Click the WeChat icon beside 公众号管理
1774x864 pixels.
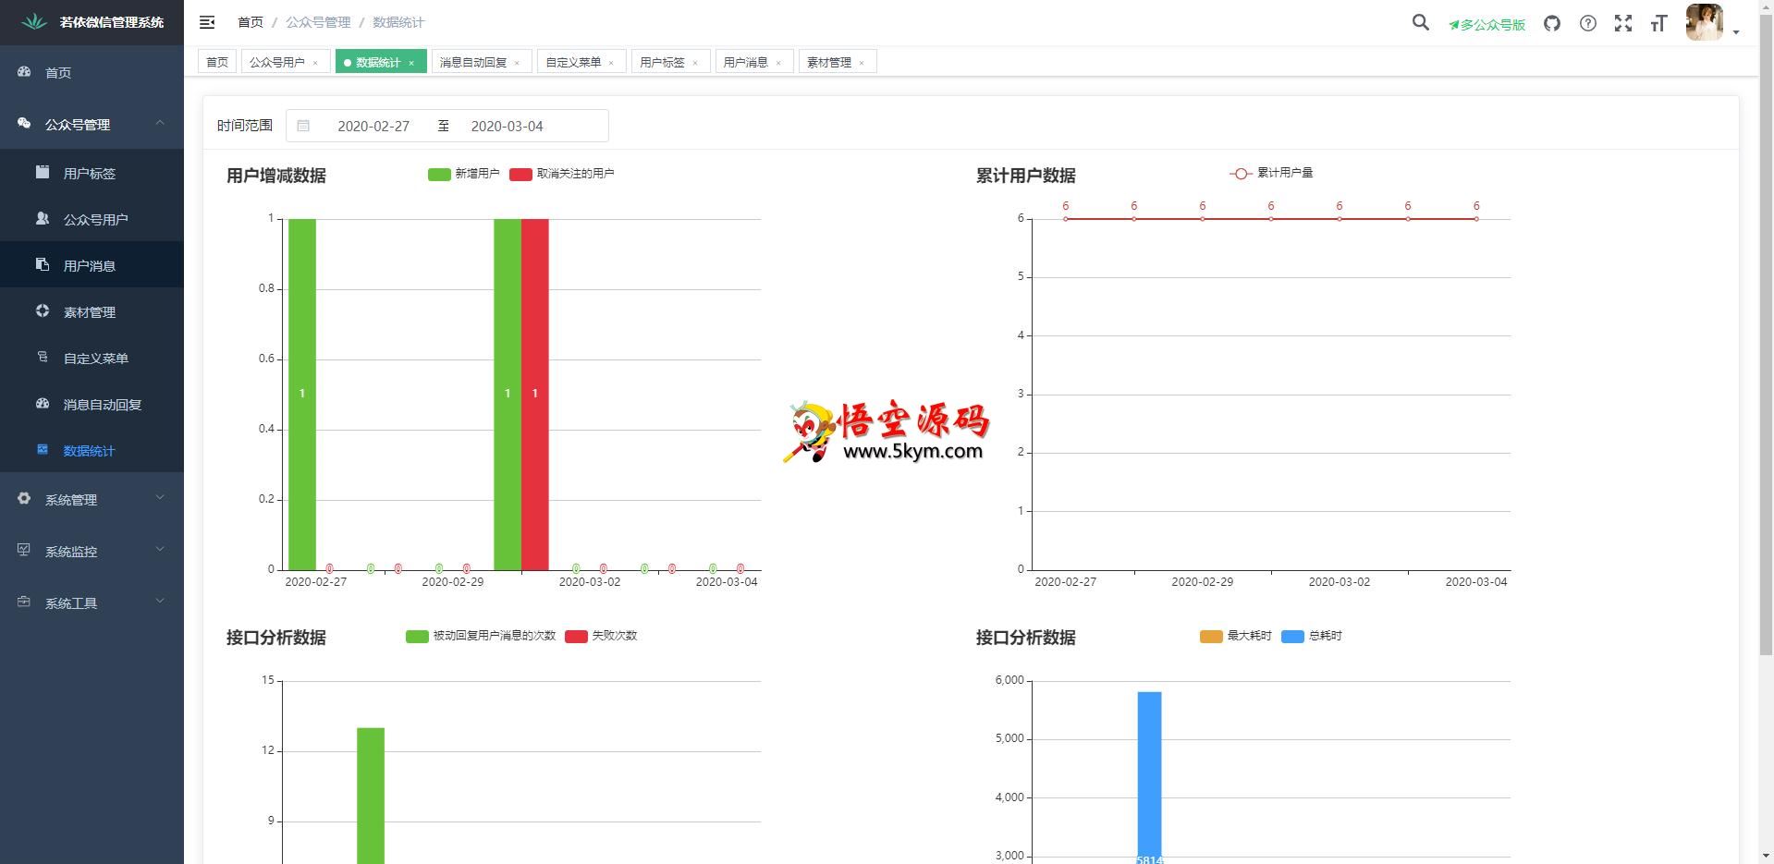[24, 124]
